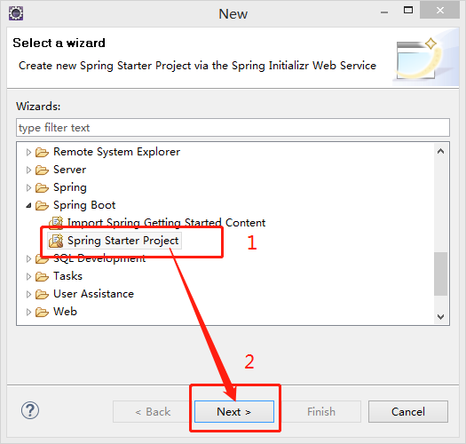This screenshot has height=444, width=466.
Task: Select the Server label in the list
Action: point(70,170)
